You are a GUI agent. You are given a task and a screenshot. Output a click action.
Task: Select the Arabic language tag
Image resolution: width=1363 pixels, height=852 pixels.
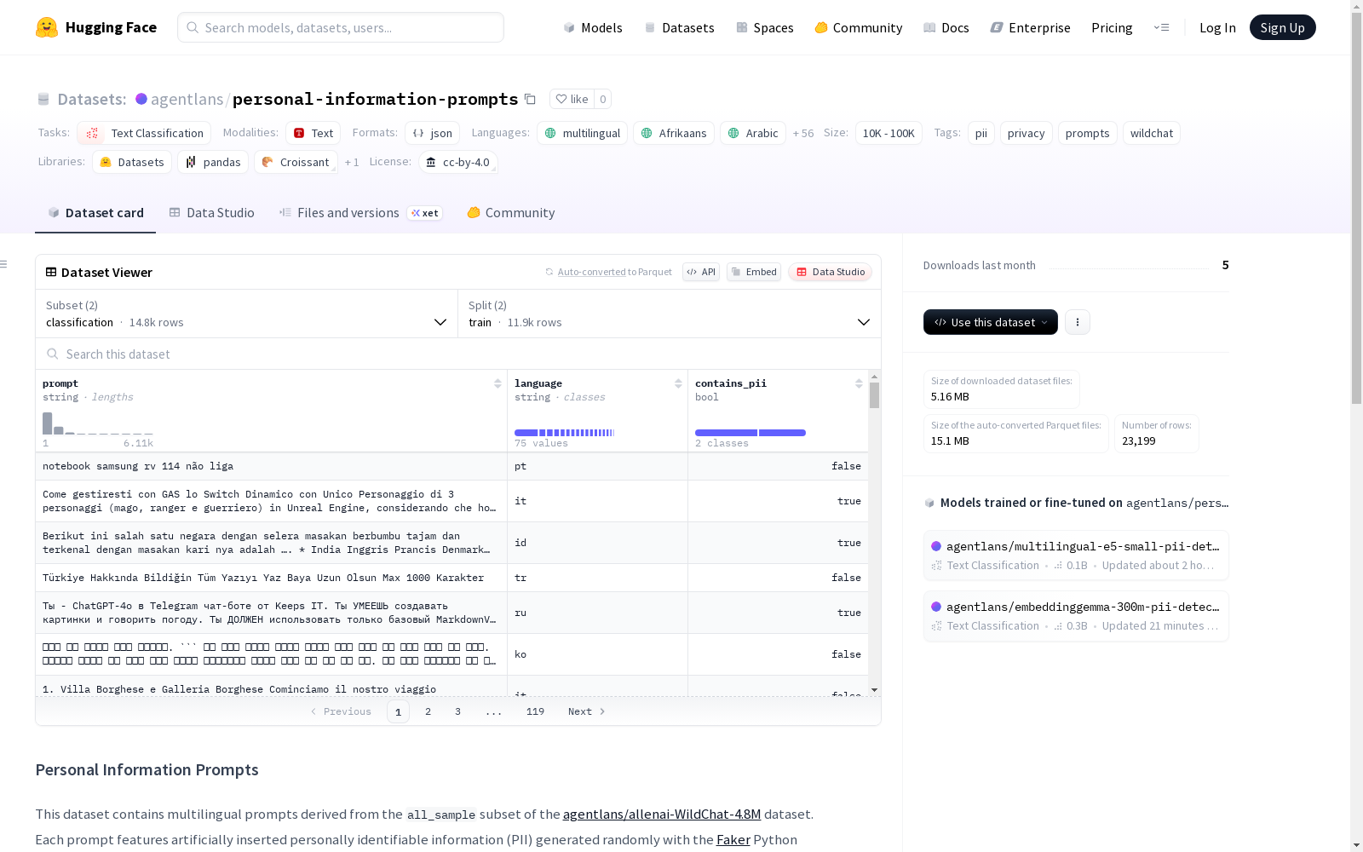pos(753,133)
